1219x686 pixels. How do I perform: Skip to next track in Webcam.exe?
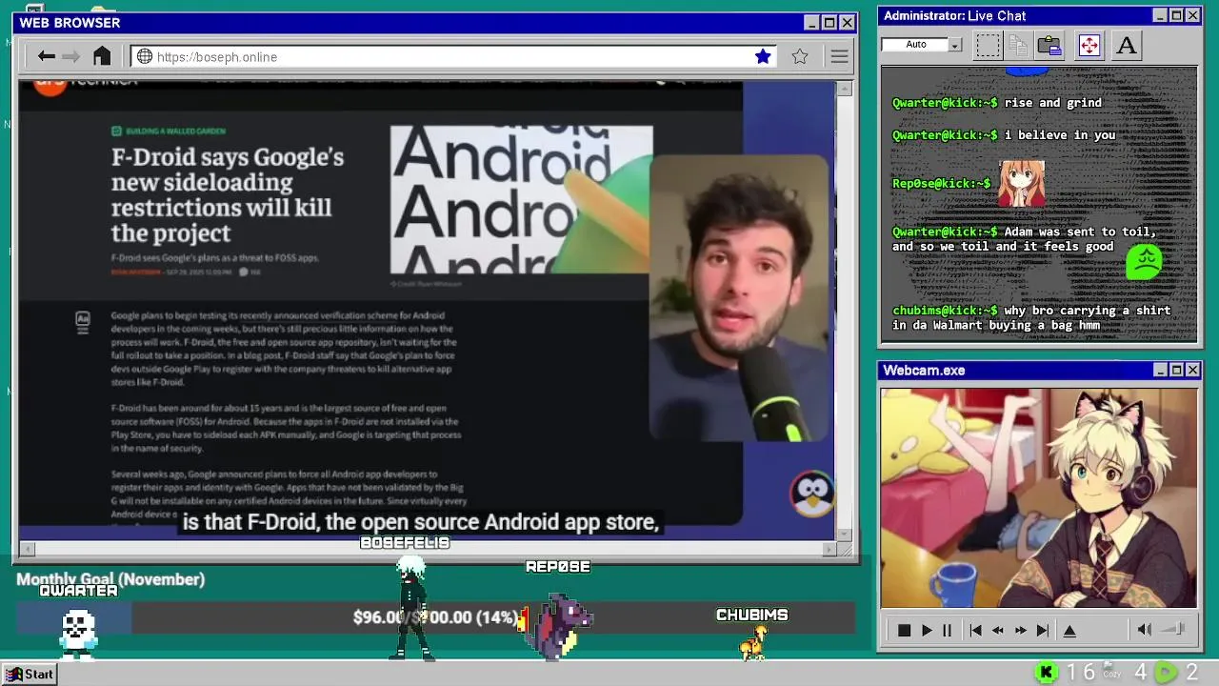[1043, 630]
